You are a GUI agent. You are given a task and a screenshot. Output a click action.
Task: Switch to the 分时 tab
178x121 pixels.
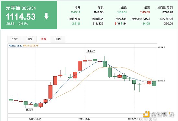15,39
